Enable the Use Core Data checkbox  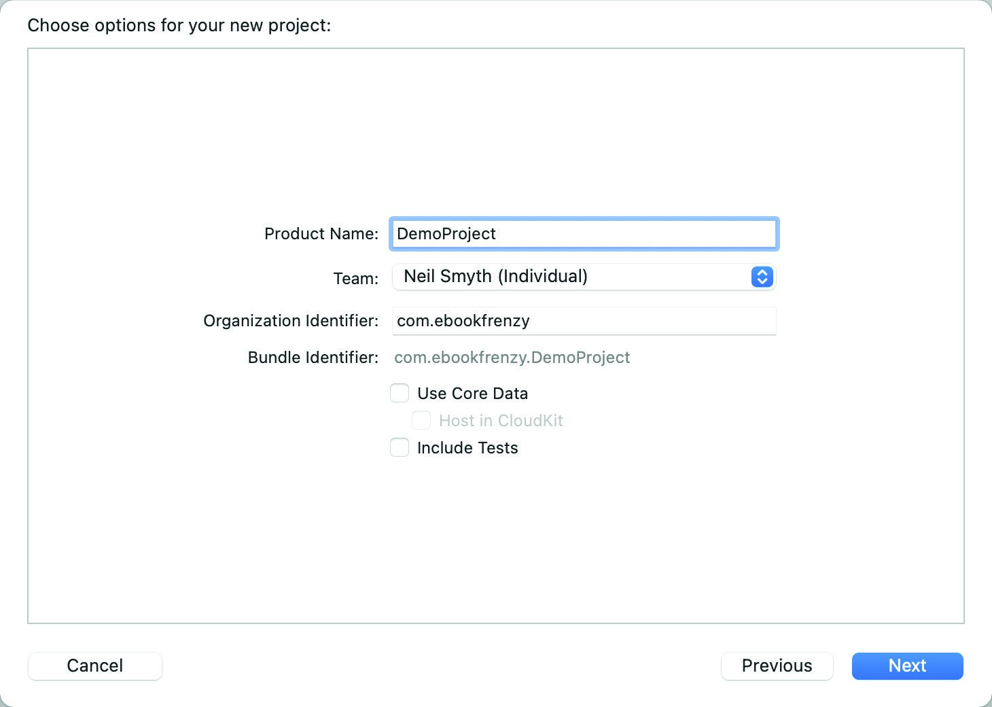pyautogui.click(x=400, y=393)
